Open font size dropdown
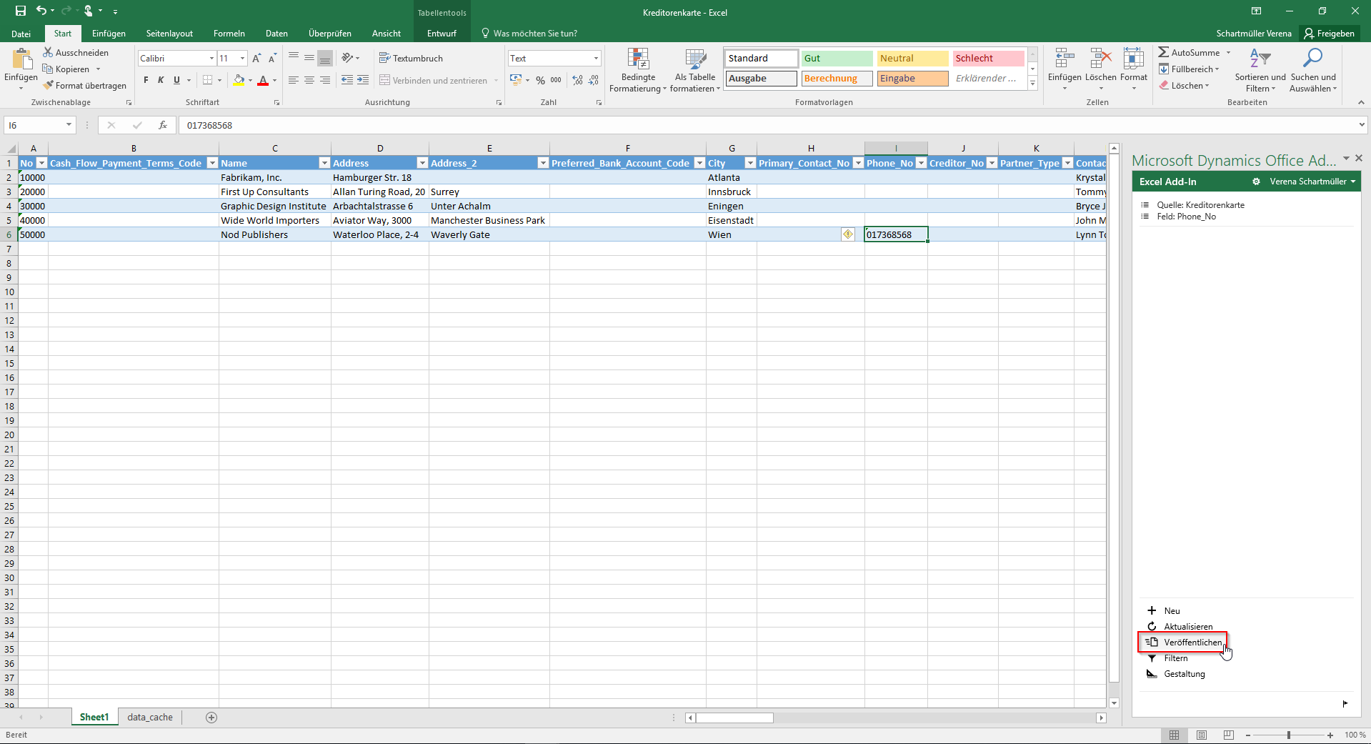 243,58
